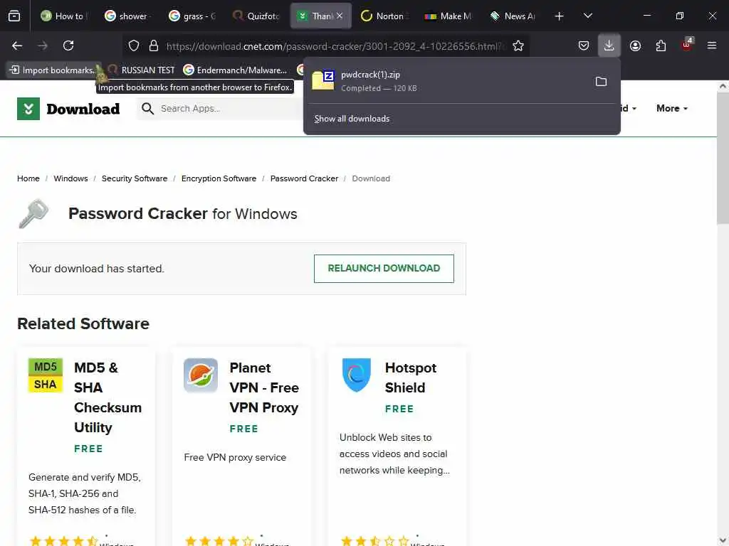The image size is (729, 546).
Task: Reload the page with the refresh icon
Action: click(x=68, y=45)
